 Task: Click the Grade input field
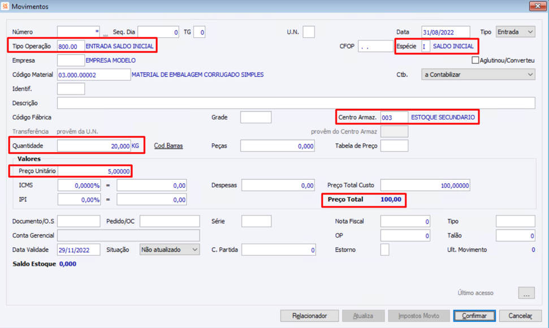click(256, 117)
